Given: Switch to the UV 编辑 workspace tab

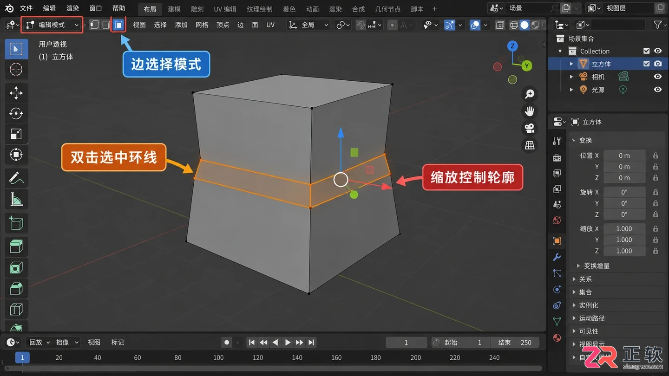Looking at the screenshot, I should [225, 9].
